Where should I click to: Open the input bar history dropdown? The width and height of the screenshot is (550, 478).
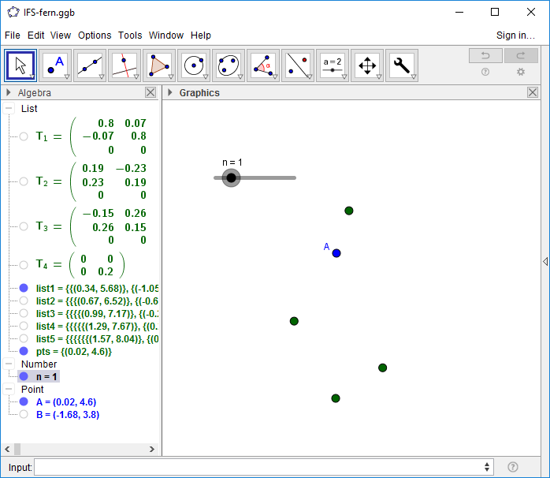click(487, 467)
